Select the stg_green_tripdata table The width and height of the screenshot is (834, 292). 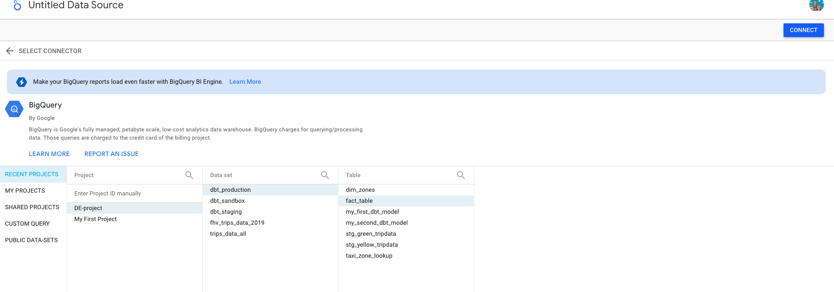(x=406, y=234)
